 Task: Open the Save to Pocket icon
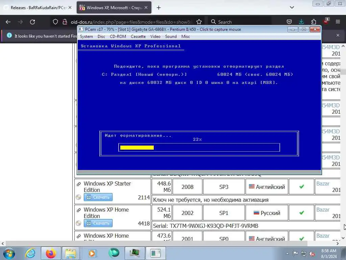click(x=289, y=22)
